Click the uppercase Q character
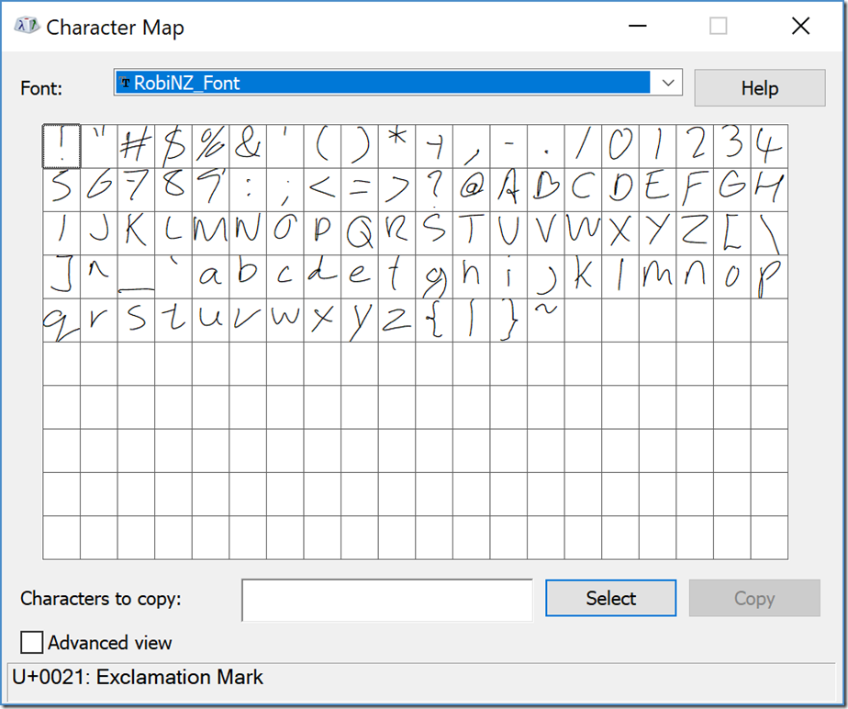 click(360, 233)
